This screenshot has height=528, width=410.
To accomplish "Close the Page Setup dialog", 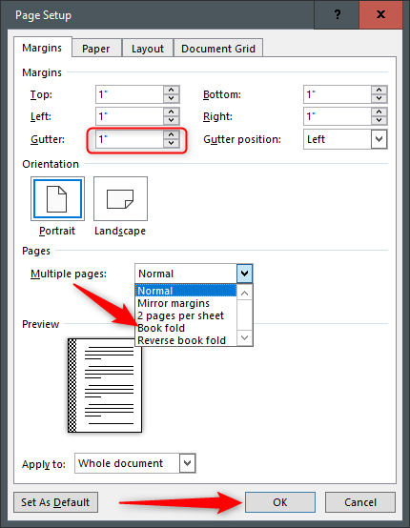I will coord(380,14).
